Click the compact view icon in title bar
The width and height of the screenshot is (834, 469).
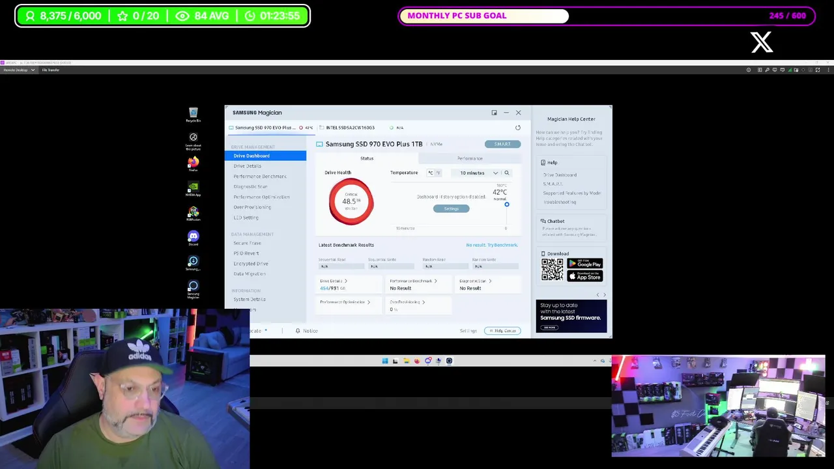(x=494, y=113)
